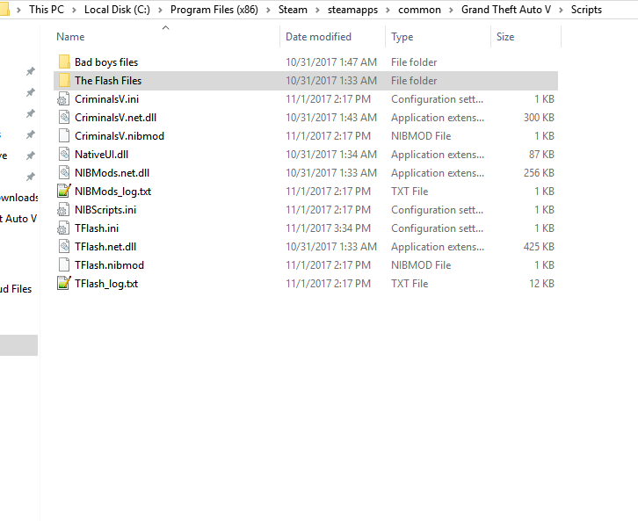Image resolution: width=638 pixels, height=521 pixels.
Task: Navigate to Steam breadcrumb
Action: 293,10
